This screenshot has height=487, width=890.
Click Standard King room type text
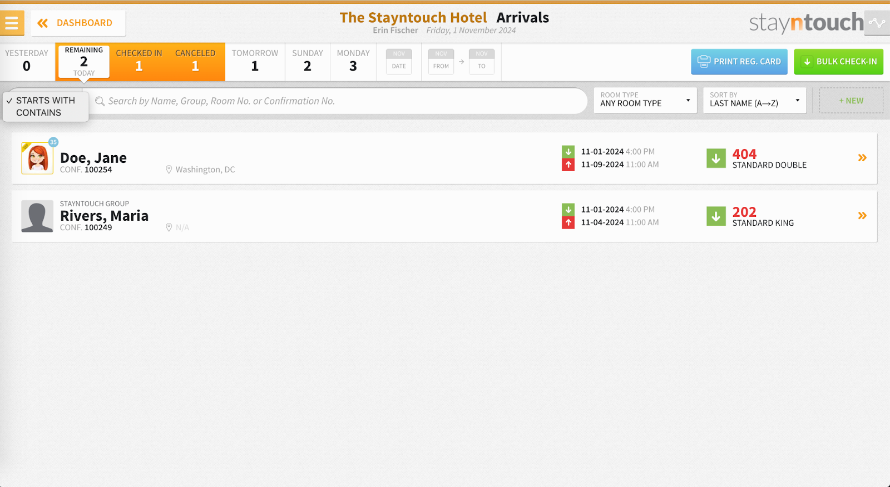pyautogui.click(x=763, y=223)
